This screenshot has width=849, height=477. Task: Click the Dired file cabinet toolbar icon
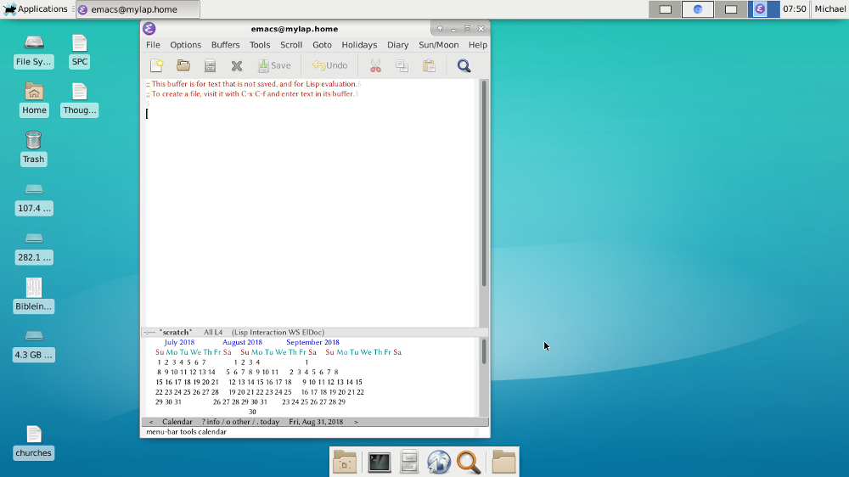click(210, 65)
